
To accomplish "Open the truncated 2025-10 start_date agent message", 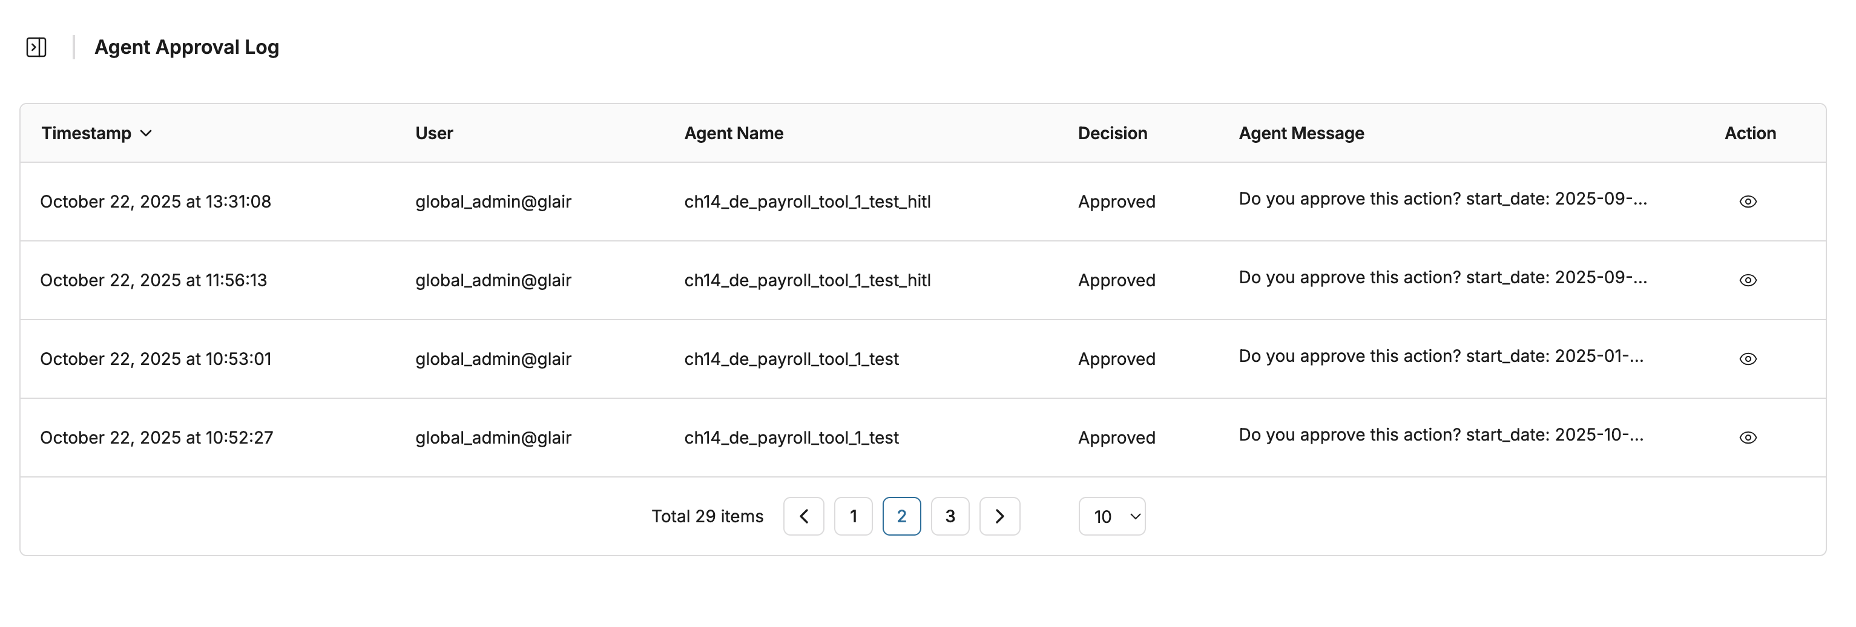I will (x=1440, y=435).
